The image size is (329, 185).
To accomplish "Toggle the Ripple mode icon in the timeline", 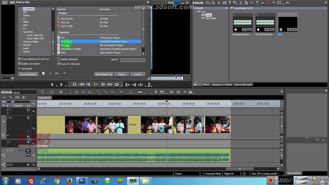I will (11, 97).
